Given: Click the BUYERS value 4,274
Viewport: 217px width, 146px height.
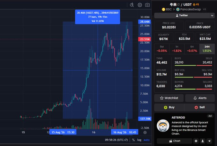Looking at the screenshot, I should (178, 86).
